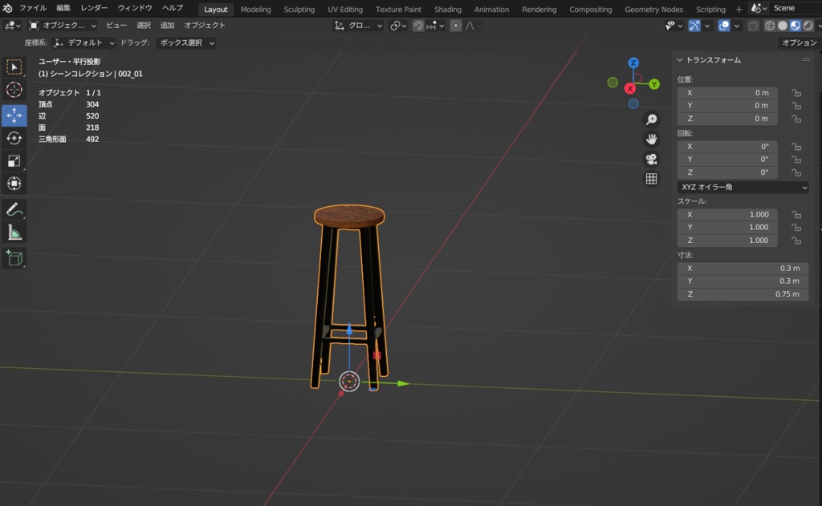Open the 追加 viewport menu
The height and width of the screenshot is (506, 822).
pyautogui.click(x=167, y=26)
